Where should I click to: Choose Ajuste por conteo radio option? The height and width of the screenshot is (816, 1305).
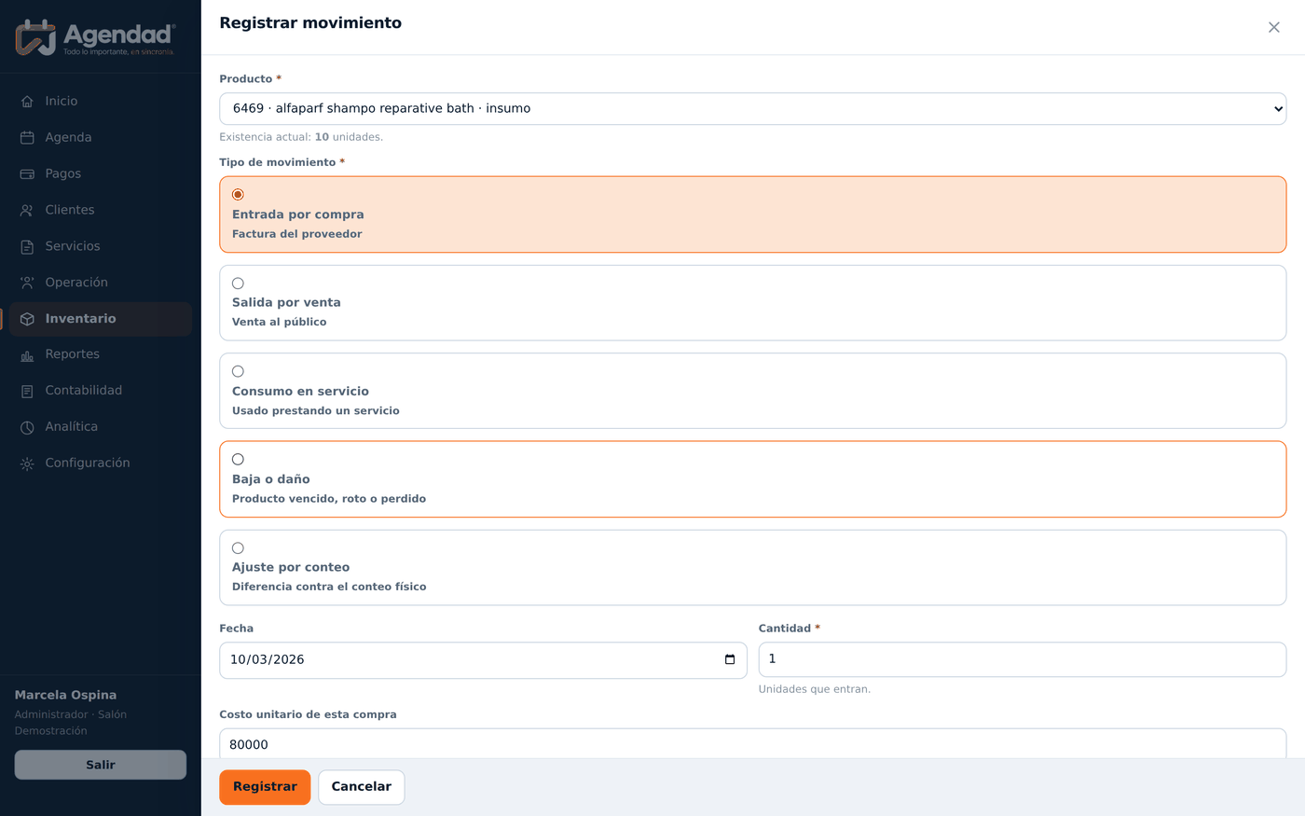238,548
